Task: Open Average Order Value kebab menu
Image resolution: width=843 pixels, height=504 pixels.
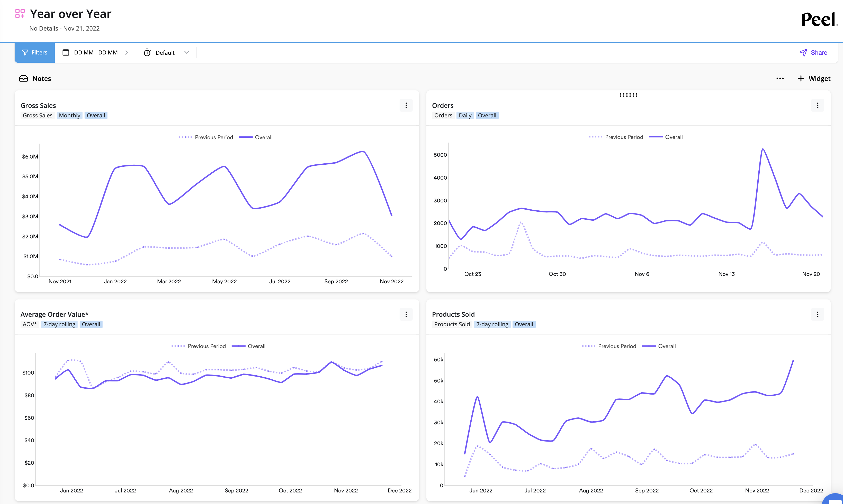Action: [x=406, y=314]
